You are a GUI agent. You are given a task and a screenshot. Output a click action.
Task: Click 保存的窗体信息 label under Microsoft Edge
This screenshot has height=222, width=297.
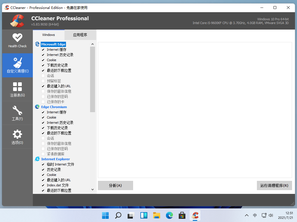pos(59,92)
